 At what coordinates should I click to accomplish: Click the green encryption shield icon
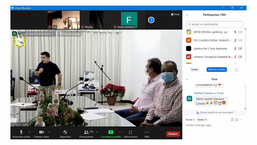[x=15, y=34]
